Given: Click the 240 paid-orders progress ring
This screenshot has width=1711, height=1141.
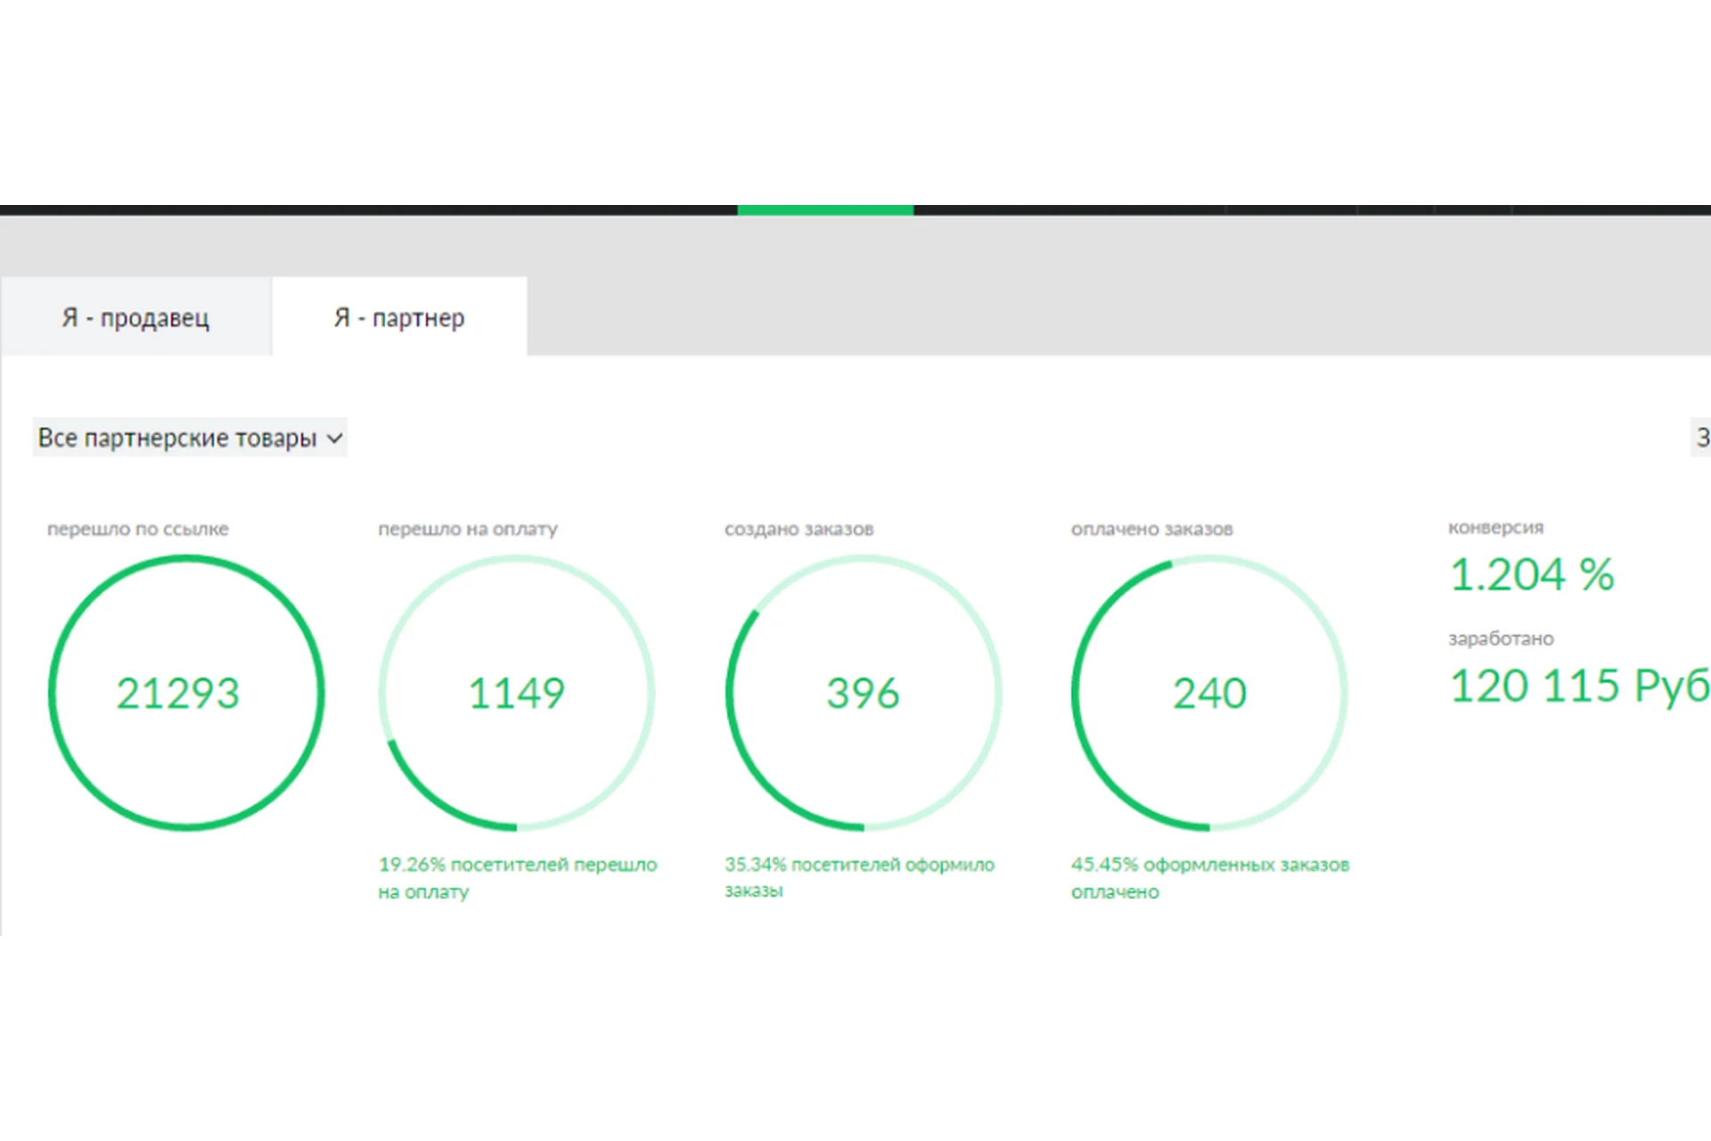Looking at the screenshot, I should (x=1209, y=694).
